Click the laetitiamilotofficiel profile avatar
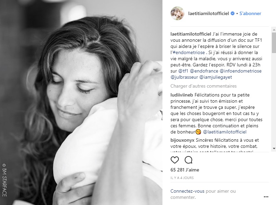The width and height of the screenshot is (276, 205). point(178,13)
